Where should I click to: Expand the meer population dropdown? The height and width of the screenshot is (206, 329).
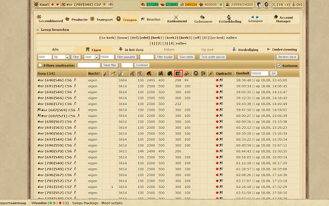(x=92, y=57)
